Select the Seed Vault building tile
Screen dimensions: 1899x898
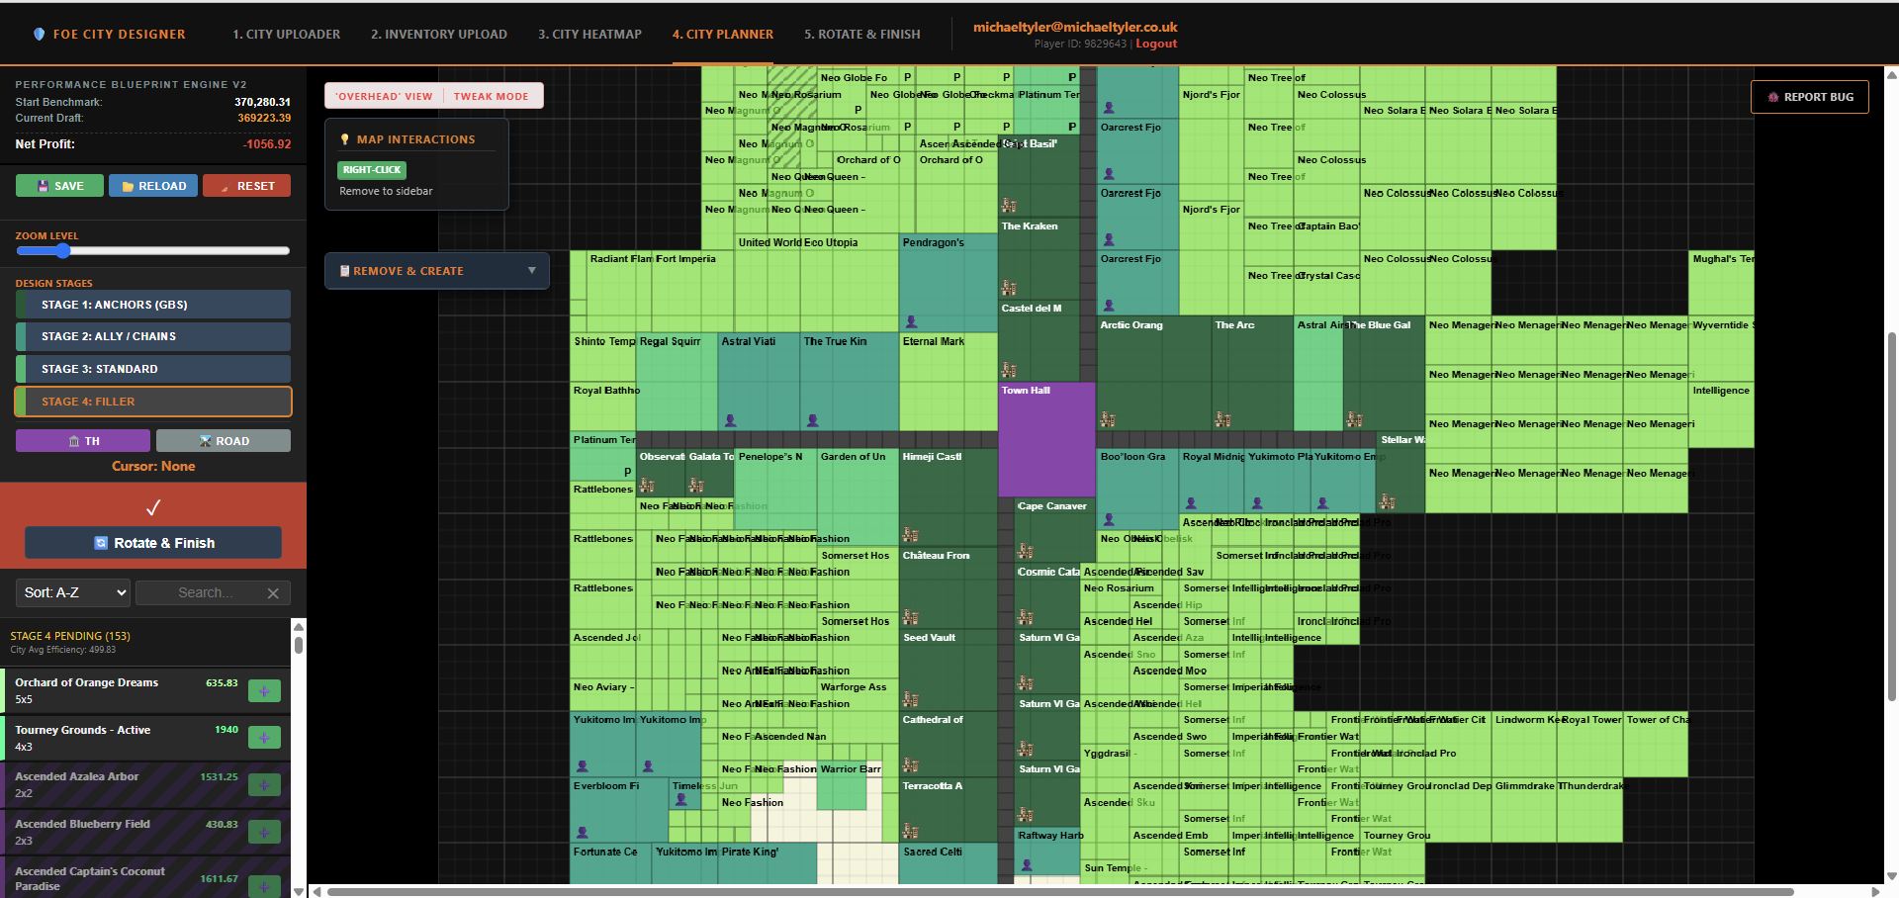tap(949, 670)
